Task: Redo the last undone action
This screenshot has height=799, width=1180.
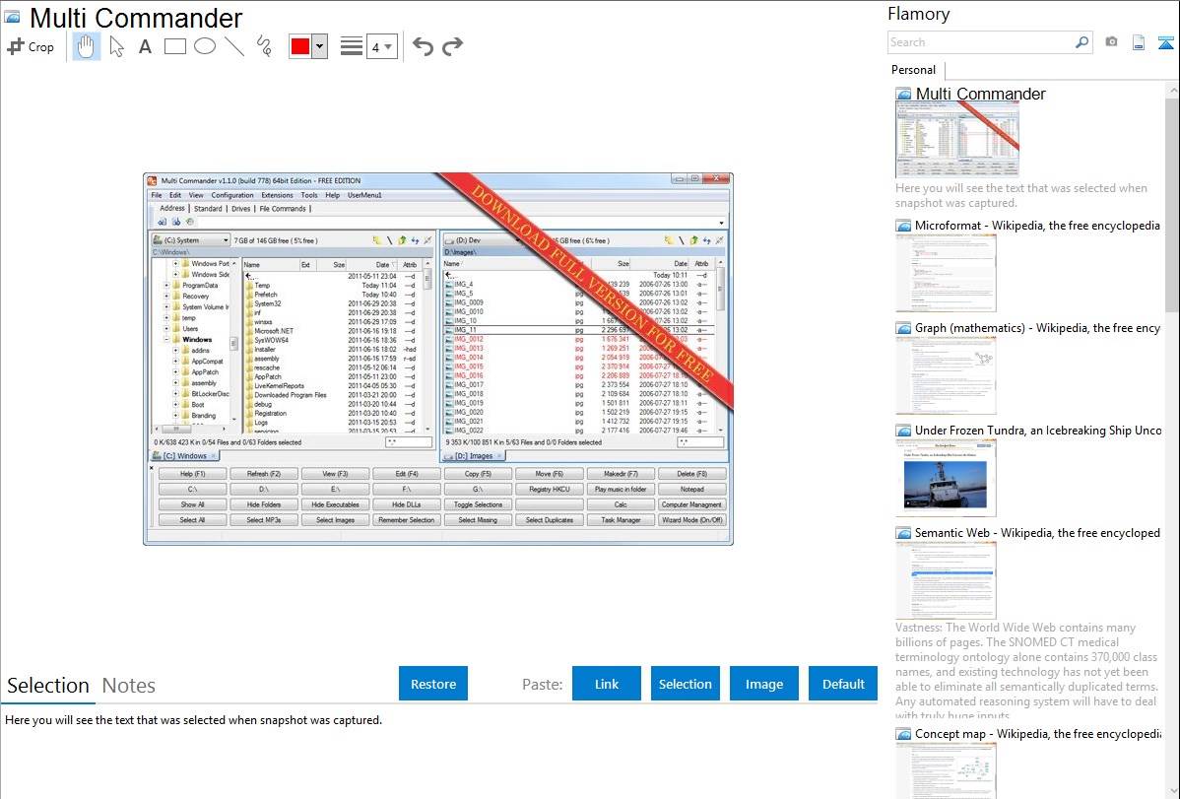Action: coord(452,46)
